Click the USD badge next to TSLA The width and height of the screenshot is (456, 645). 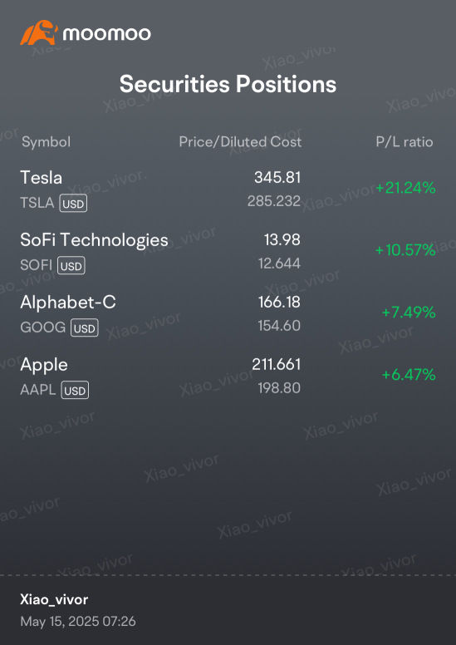(x=73, y=203)
